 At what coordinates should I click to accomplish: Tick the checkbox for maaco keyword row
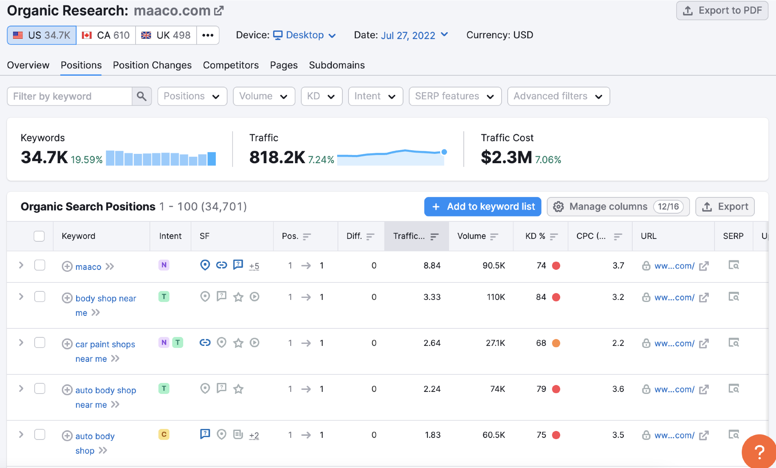(x=39, y=265)
